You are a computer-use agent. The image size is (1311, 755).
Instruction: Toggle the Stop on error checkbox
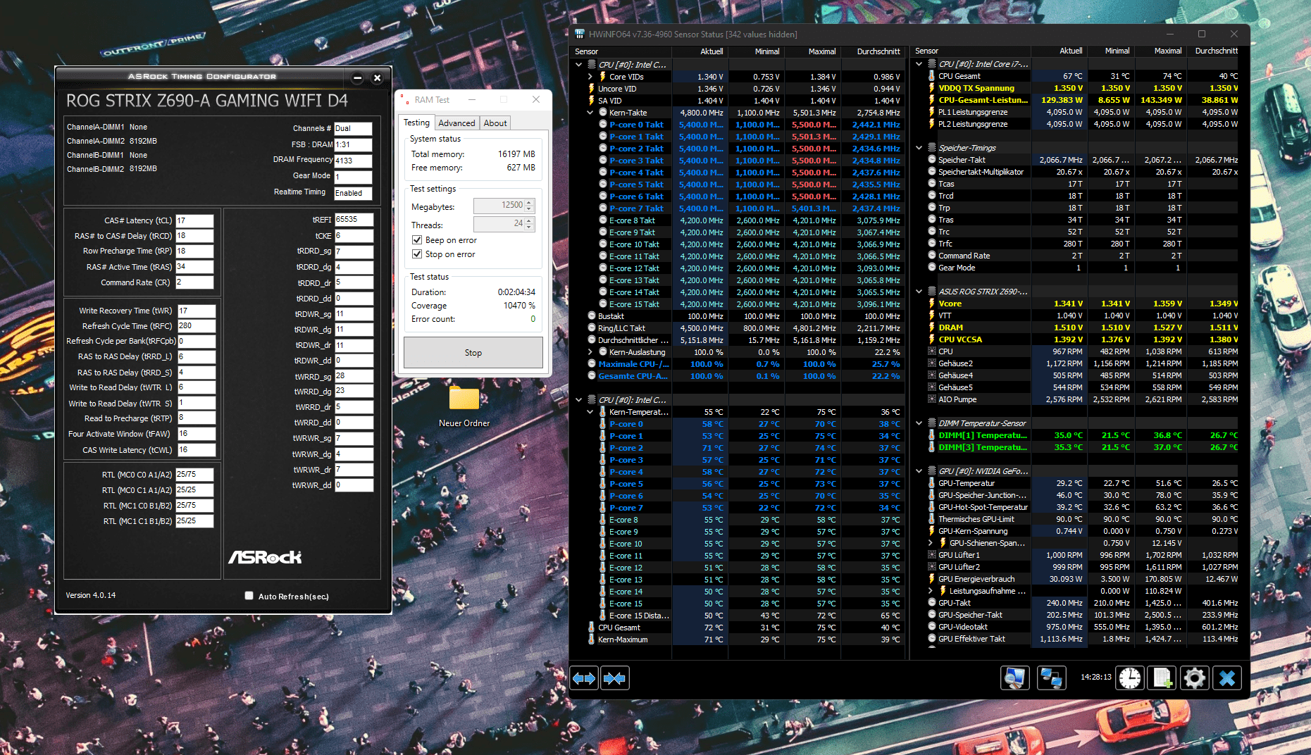tap(417, 254)
